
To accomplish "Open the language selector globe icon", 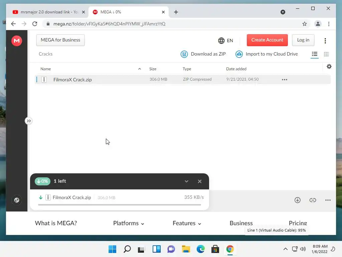I will (x=221, y=40).
